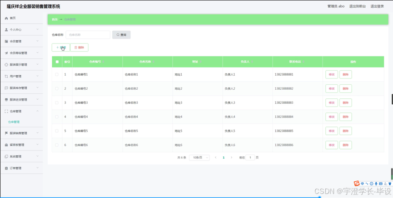This screenshot has width=393, height=198.
Task: Click the paper-plane icon for 会员等级管理
Action: coord(6,53)
